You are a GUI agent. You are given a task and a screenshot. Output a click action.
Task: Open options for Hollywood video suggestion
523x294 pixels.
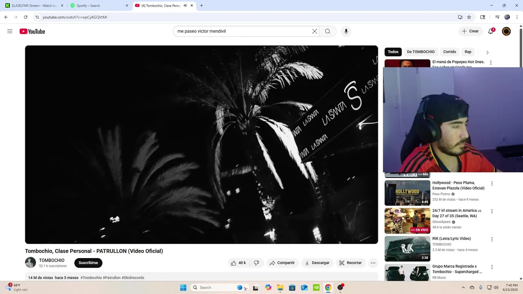492,184
